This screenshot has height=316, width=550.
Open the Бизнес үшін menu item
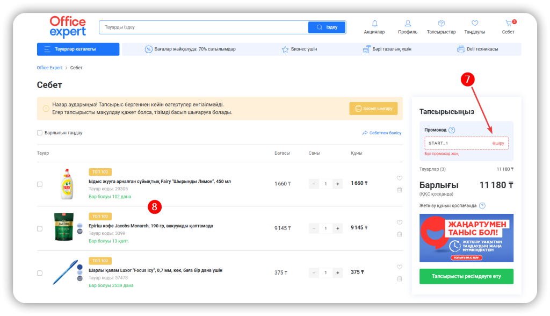click(299, 49)
